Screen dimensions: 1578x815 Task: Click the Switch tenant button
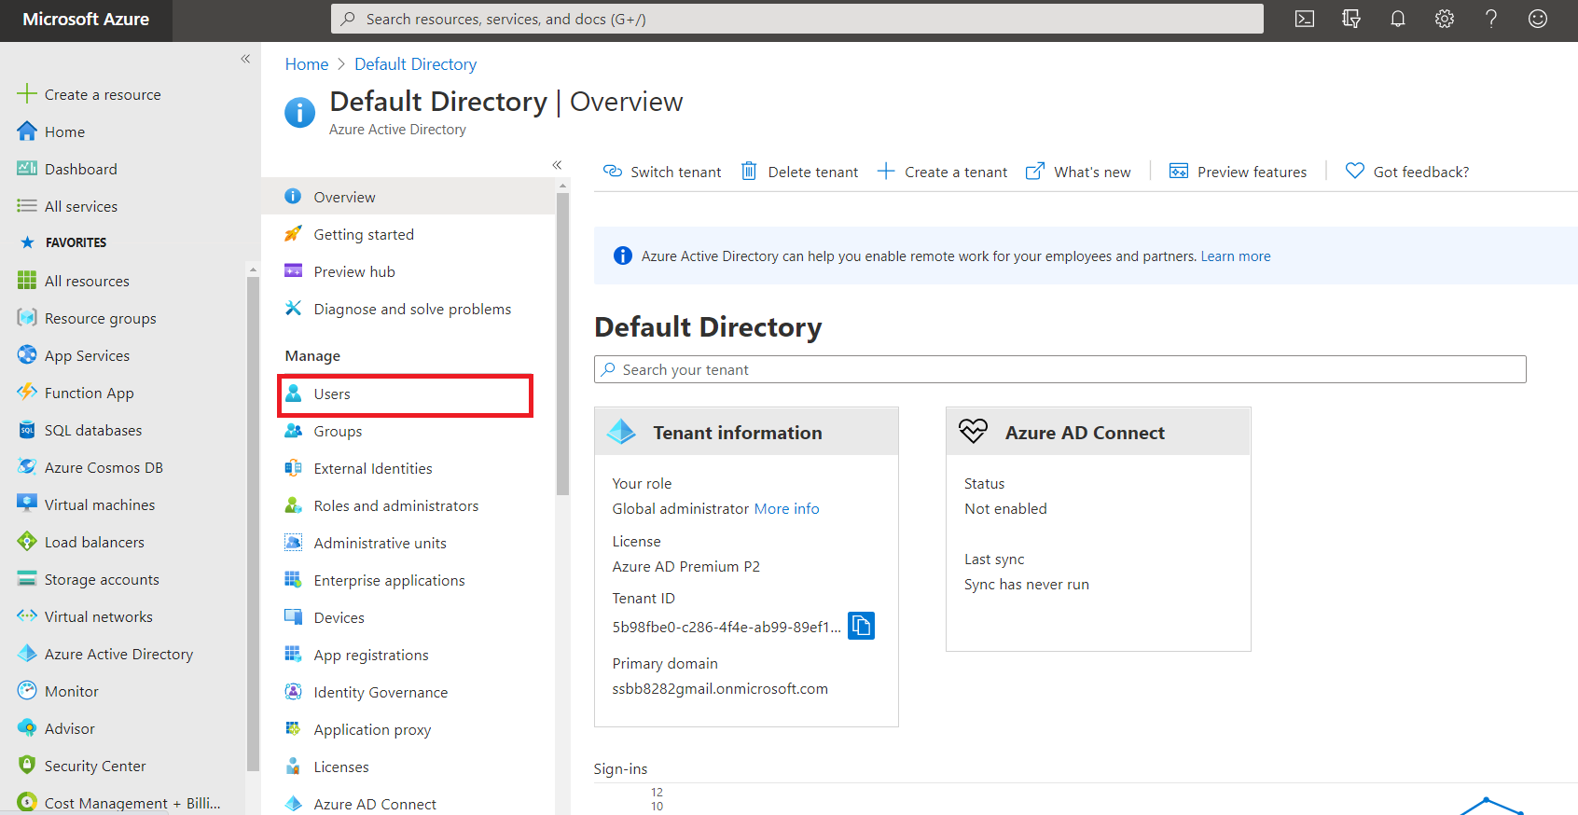pos(663,172)
